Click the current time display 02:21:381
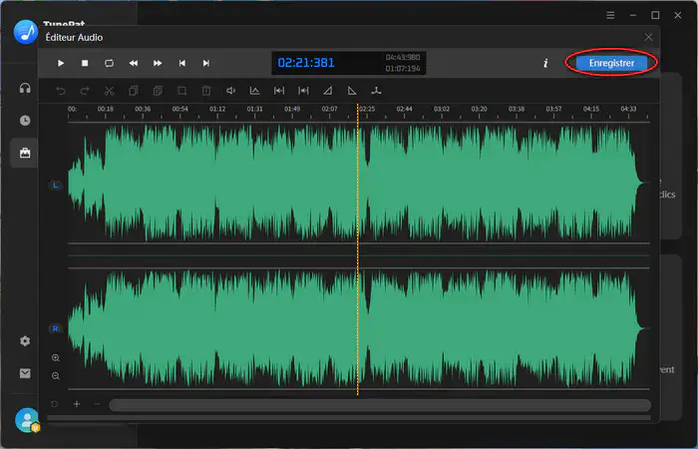The image size is (698, 449). point(306,63)
